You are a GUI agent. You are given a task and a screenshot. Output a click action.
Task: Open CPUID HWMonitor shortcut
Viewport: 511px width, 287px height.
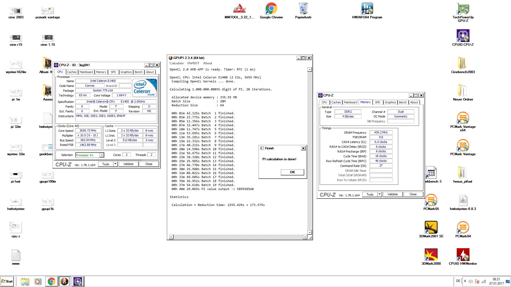tap(463, 257)
